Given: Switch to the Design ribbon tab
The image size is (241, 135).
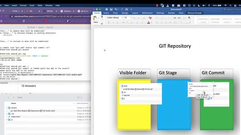Looking at the screenshot, I should (125, 13).
